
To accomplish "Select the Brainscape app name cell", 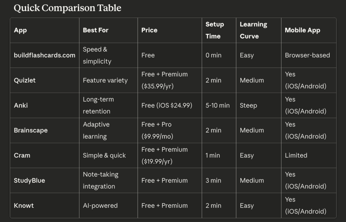I will point(31,130).
